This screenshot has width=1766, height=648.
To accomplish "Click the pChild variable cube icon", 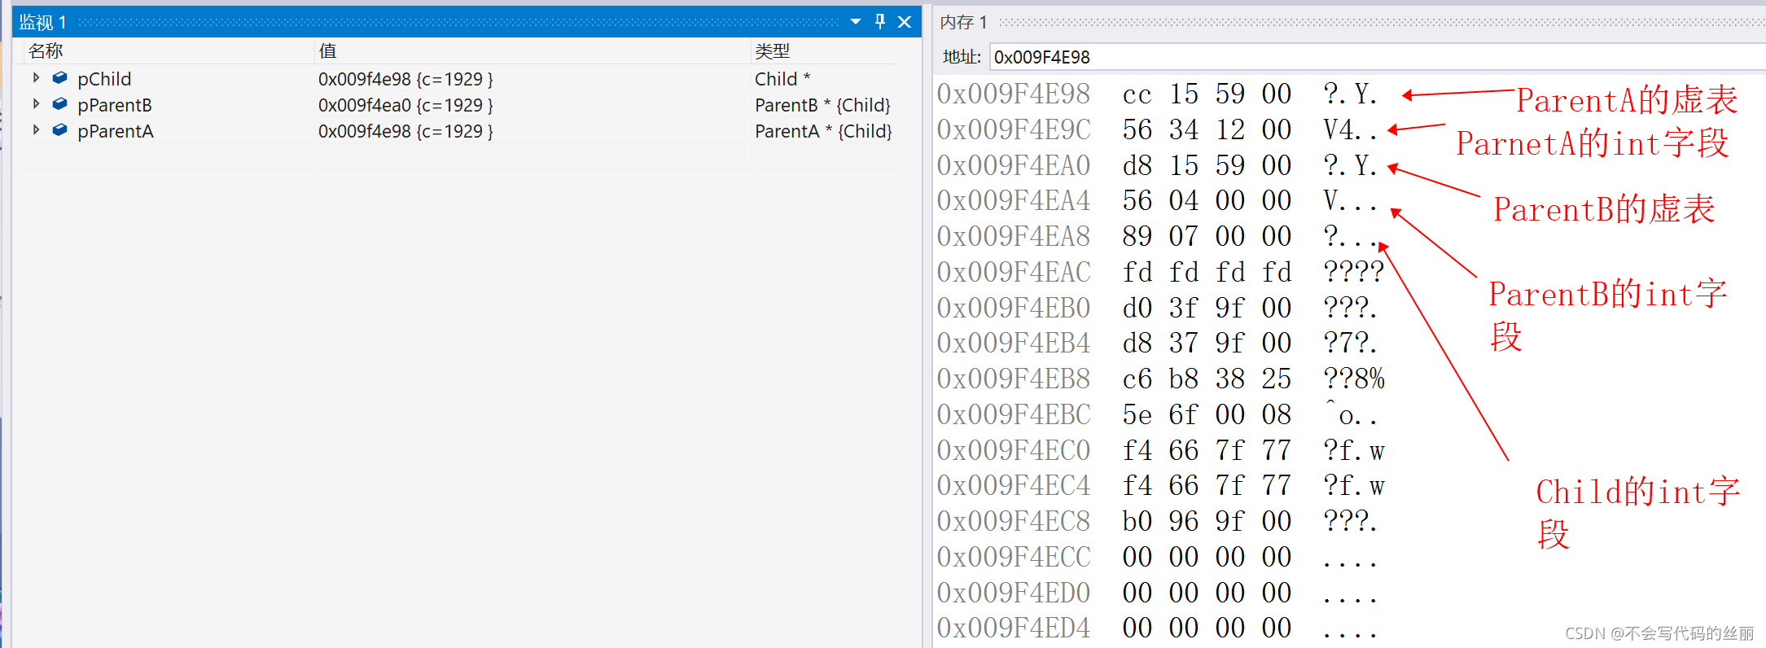I will coord(59,78).
